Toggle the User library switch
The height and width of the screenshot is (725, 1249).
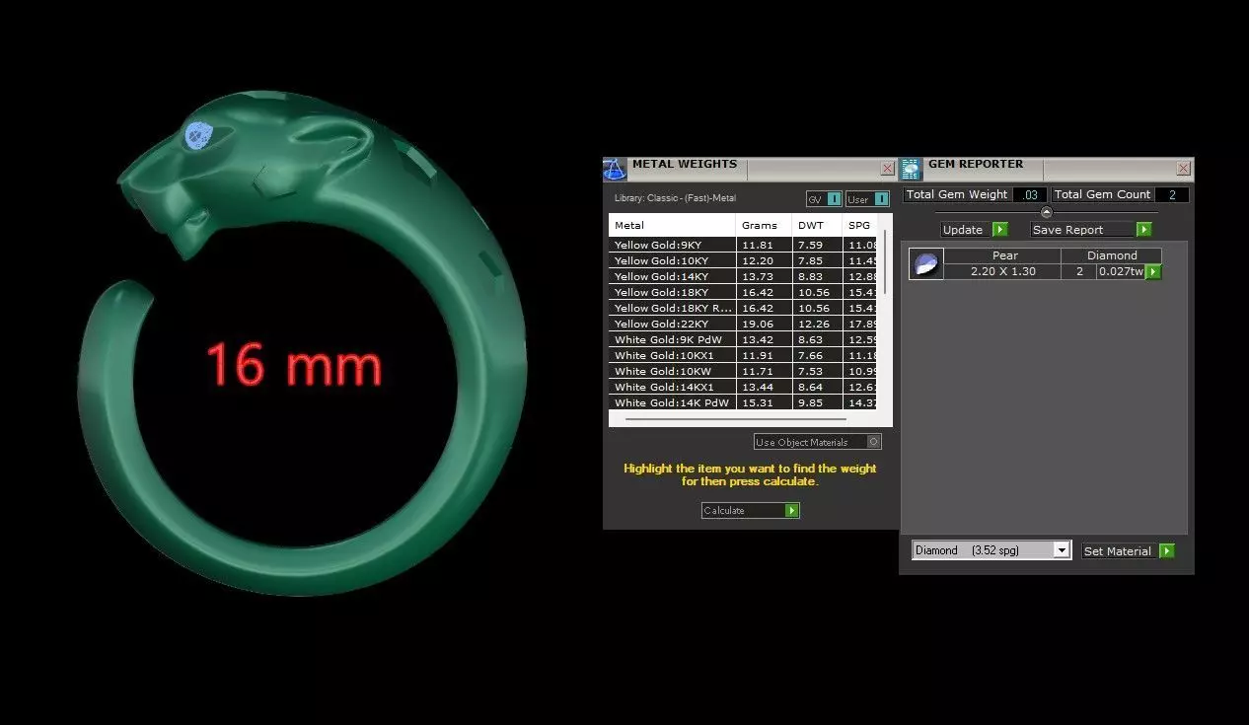881,199
